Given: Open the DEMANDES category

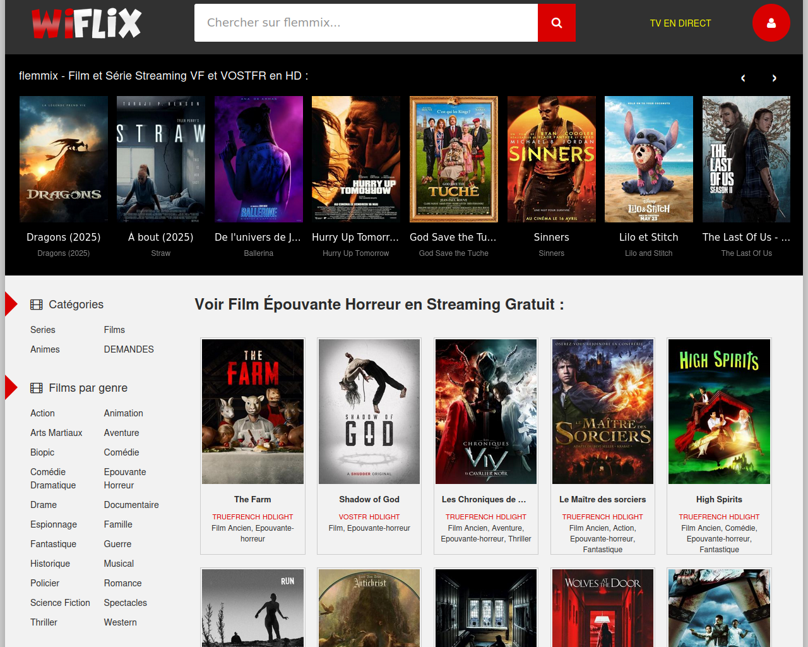Looking at the screenshot, I should 129,349.
